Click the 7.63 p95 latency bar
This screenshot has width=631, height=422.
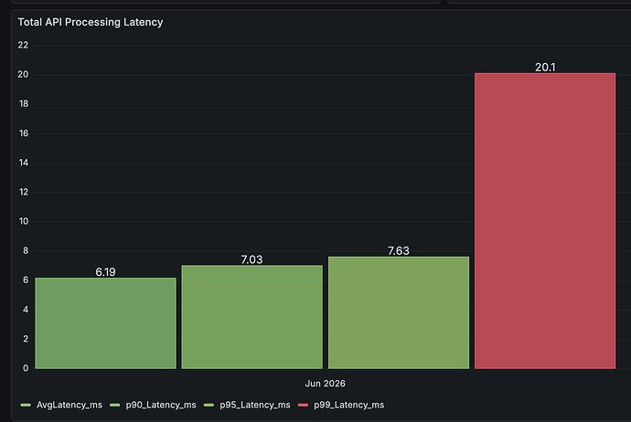pyautogui.click(x=399, y=312)
